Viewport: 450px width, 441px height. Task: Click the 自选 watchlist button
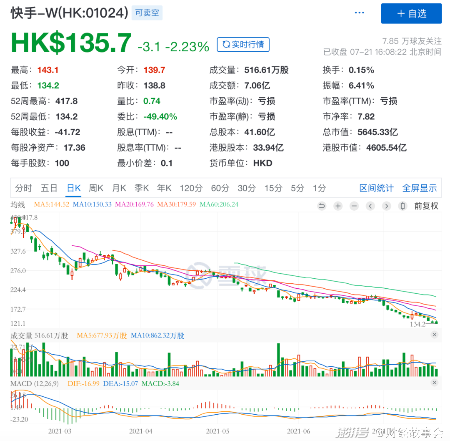point(411,13)
